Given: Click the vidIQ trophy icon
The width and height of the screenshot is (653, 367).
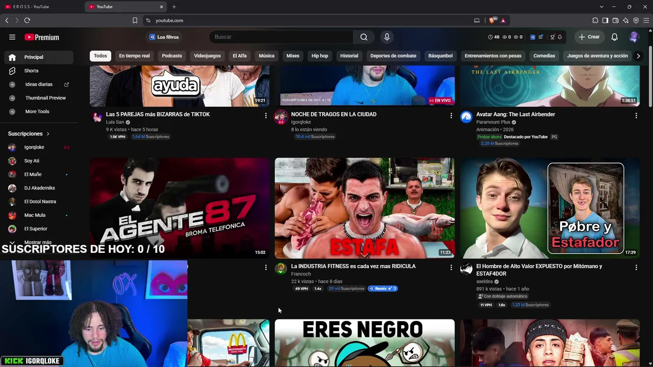Looking at the screenshot, I should (x=552, y=37).
